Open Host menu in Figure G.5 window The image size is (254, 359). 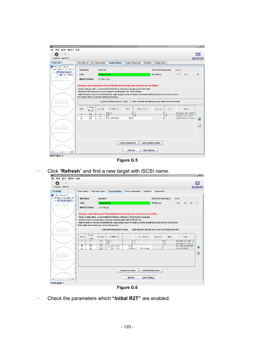[57, 50]
